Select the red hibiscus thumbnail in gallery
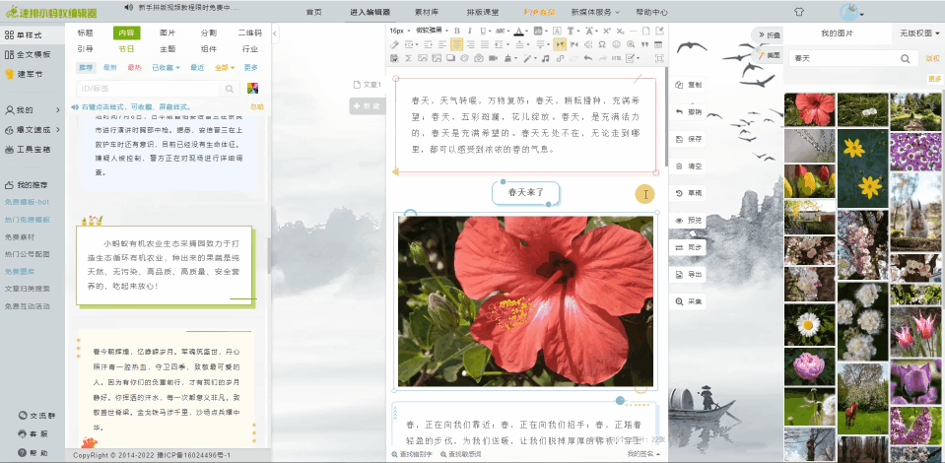 809,109
